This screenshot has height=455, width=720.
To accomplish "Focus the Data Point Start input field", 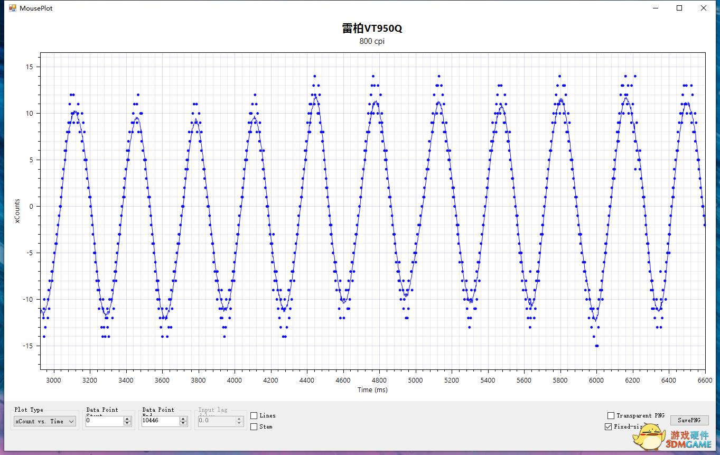I will click(x=104, y=421).
